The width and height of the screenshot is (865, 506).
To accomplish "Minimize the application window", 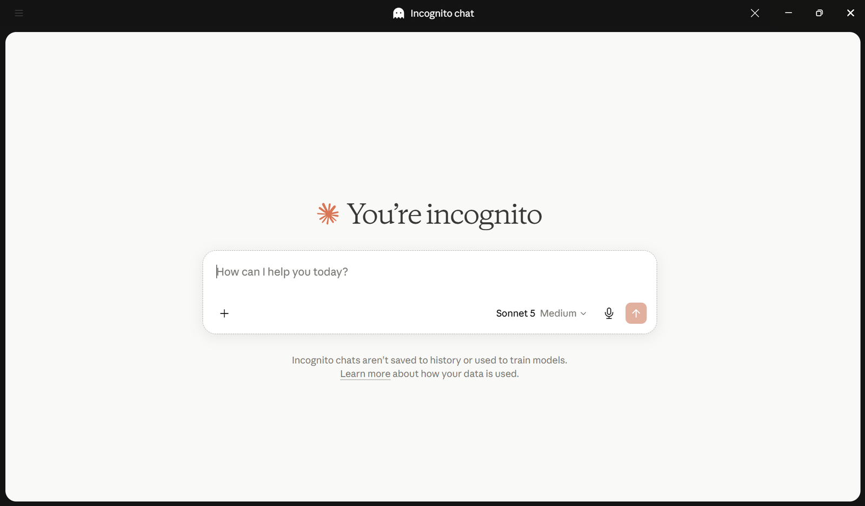I will coord(788,13).
